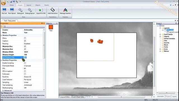179x101 pixels.
Task: Open the Animator panel tab
Action: [161, 97]
